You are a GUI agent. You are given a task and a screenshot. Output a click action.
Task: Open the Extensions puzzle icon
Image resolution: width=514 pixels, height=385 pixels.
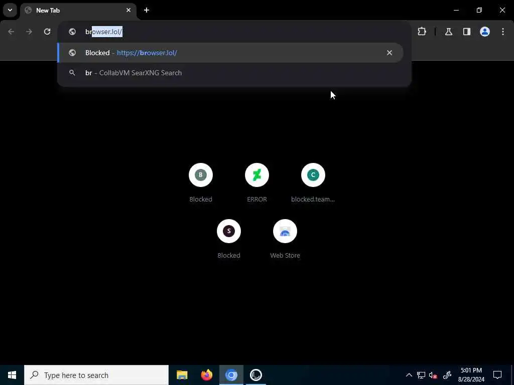[422, 32]
